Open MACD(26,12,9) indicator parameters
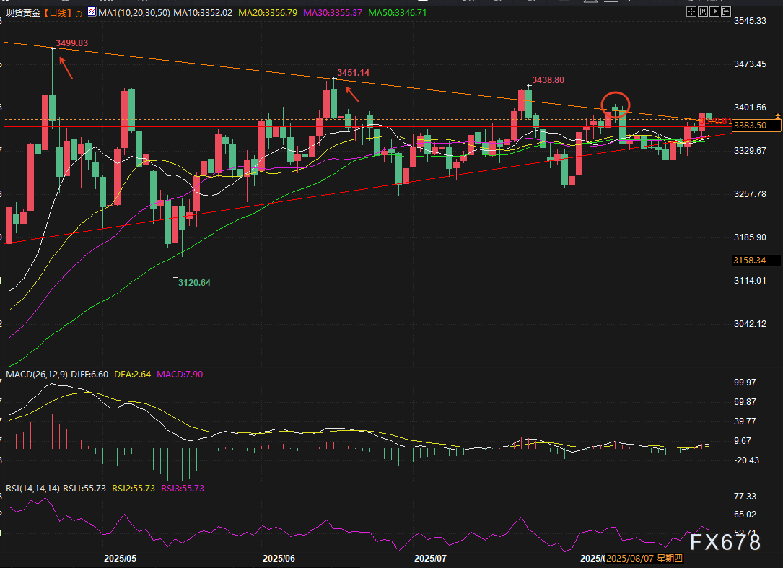 click(x=35, y=375)
